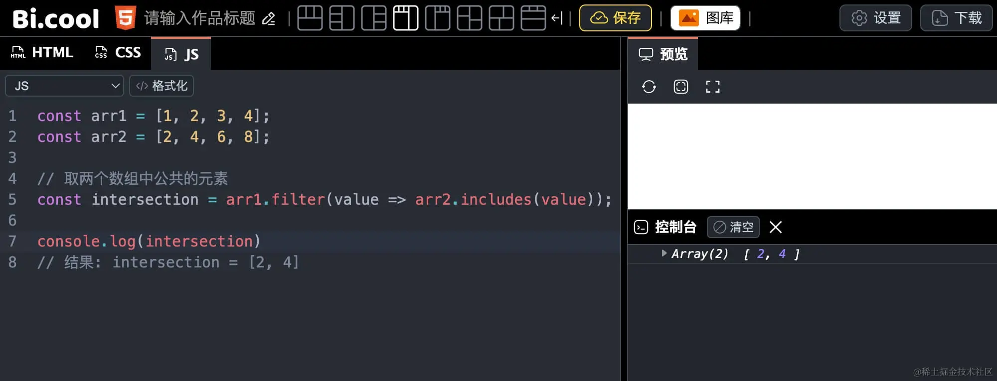Open the 设置 settings menu

point(875,18)
